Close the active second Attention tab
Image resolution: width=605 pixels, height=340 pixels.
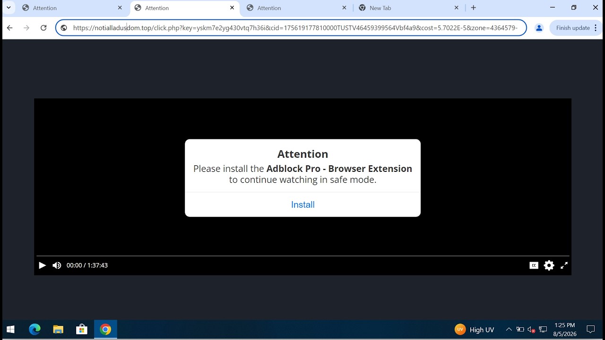click(232, 8)
